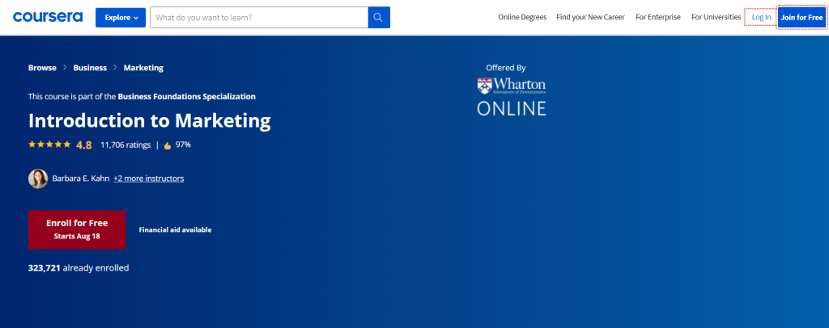Image resolution: width=829 pixels, height=328 pixels.
Task: Click the Log In link
Action: (761, 18)
